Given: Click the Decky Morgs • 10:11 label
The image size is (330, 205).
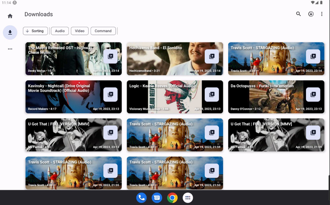Looking at the screenshot, I should click(42, 71).
